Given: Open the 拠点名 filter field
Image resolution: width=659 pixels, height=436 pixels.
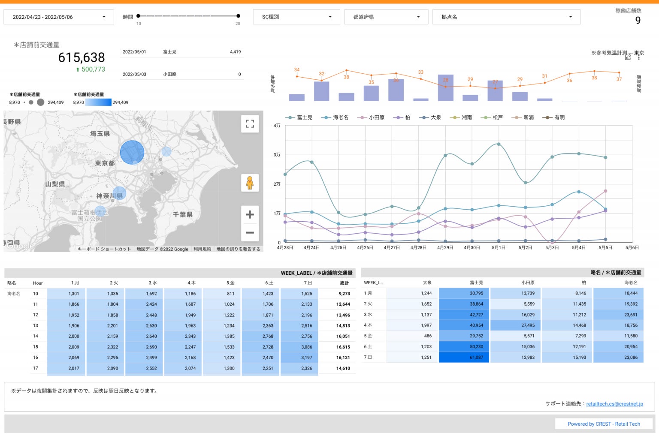Looking at the screenshot, I should coord(506,17).
